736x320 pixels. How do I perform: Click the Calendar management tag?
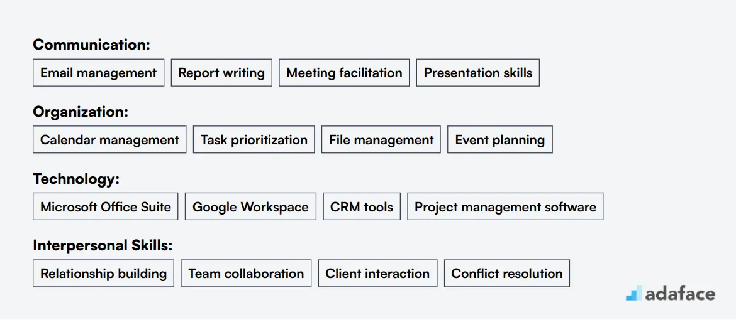click(x=109, y=140)
